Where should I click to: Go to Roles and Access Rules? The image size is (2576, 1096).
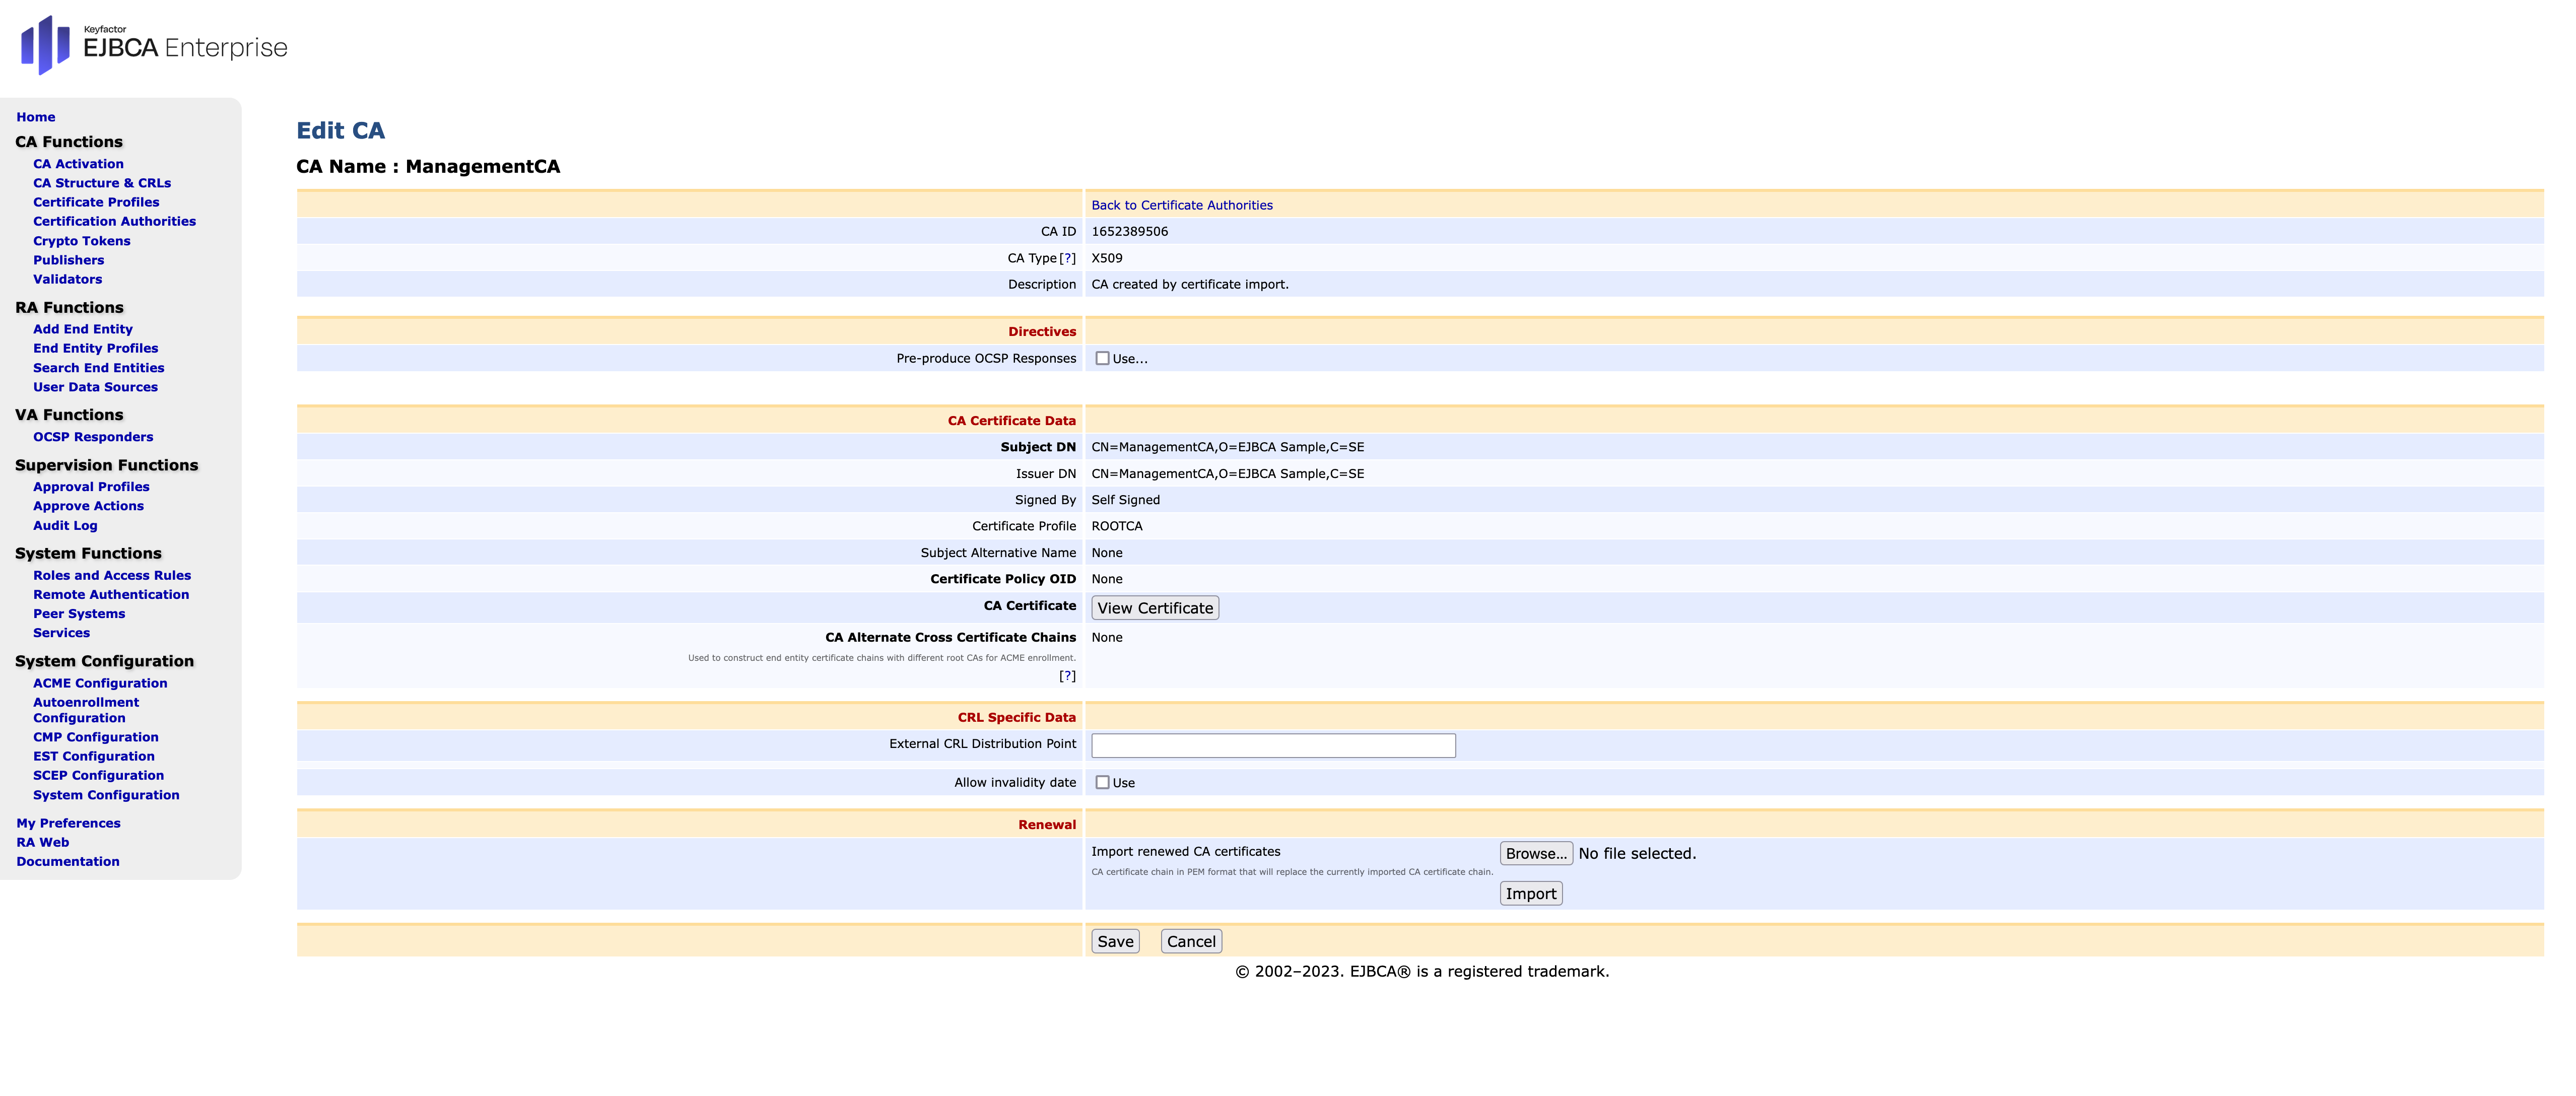coord(111,575)
